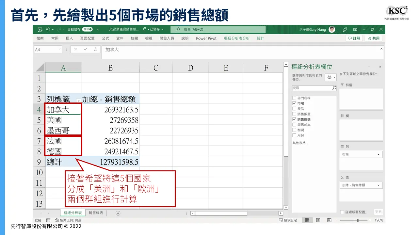Click the 更新 Update button

click(378, 212)
